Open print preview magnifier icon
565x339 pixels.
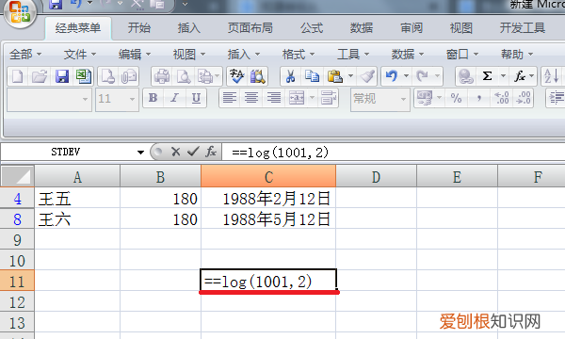184,76
